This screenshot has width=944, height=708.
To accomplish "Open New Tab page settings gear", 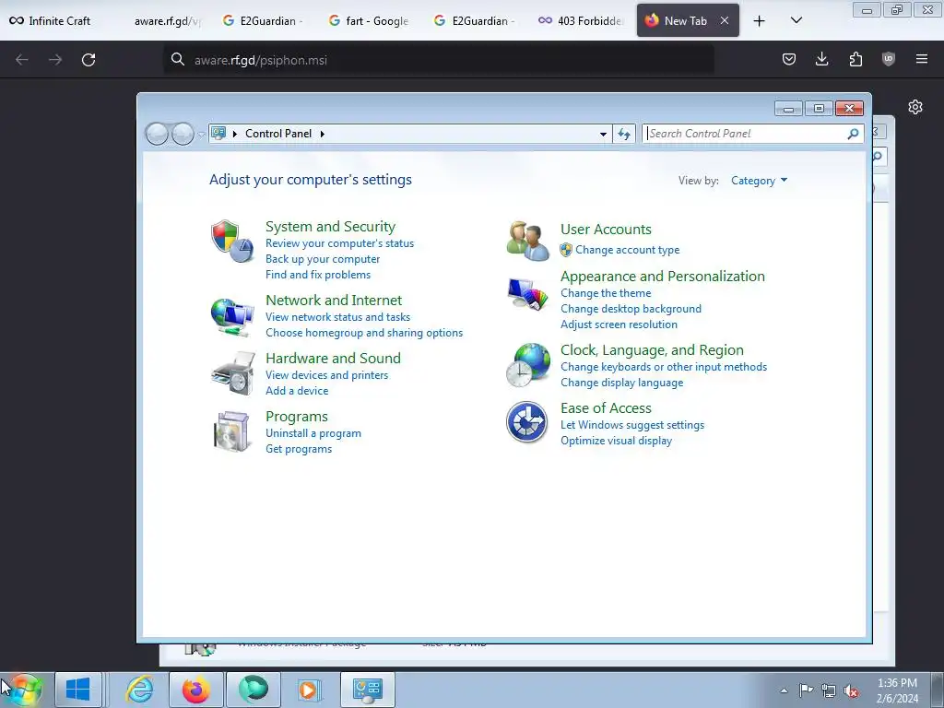I will (915, 107).
